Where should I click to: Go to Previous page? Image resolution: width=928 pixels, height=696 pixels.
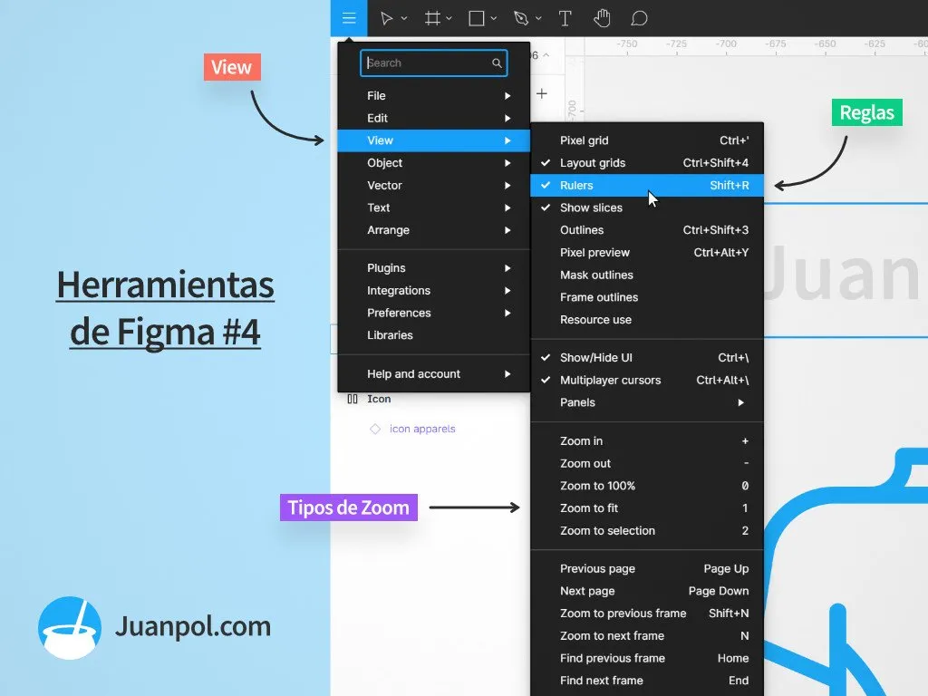[x=647, y=569]
